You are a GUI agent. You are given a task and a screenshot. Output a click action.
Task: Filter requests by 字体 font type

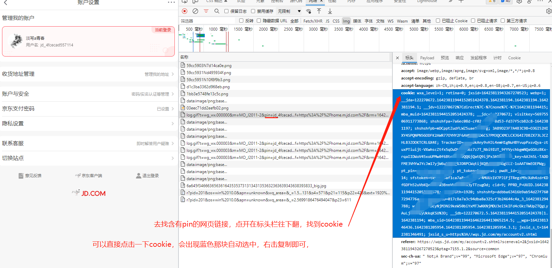tap(369, 21)
